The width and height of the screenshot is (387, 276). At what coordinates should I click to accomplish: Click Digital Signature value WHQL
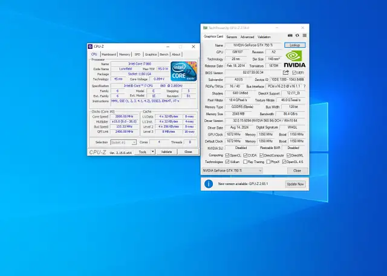coord(293,127)
